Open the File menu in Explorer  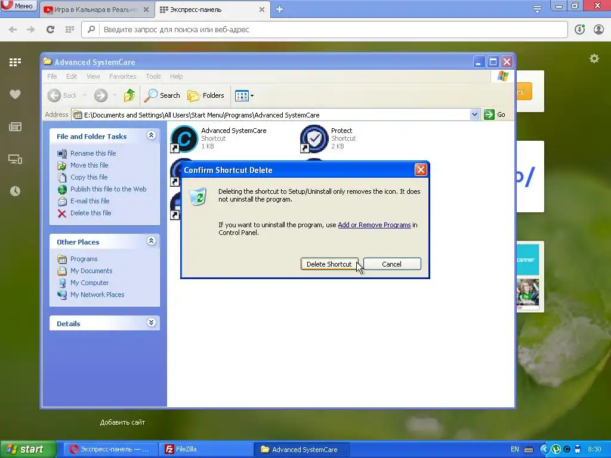click(x=52, y=76)
